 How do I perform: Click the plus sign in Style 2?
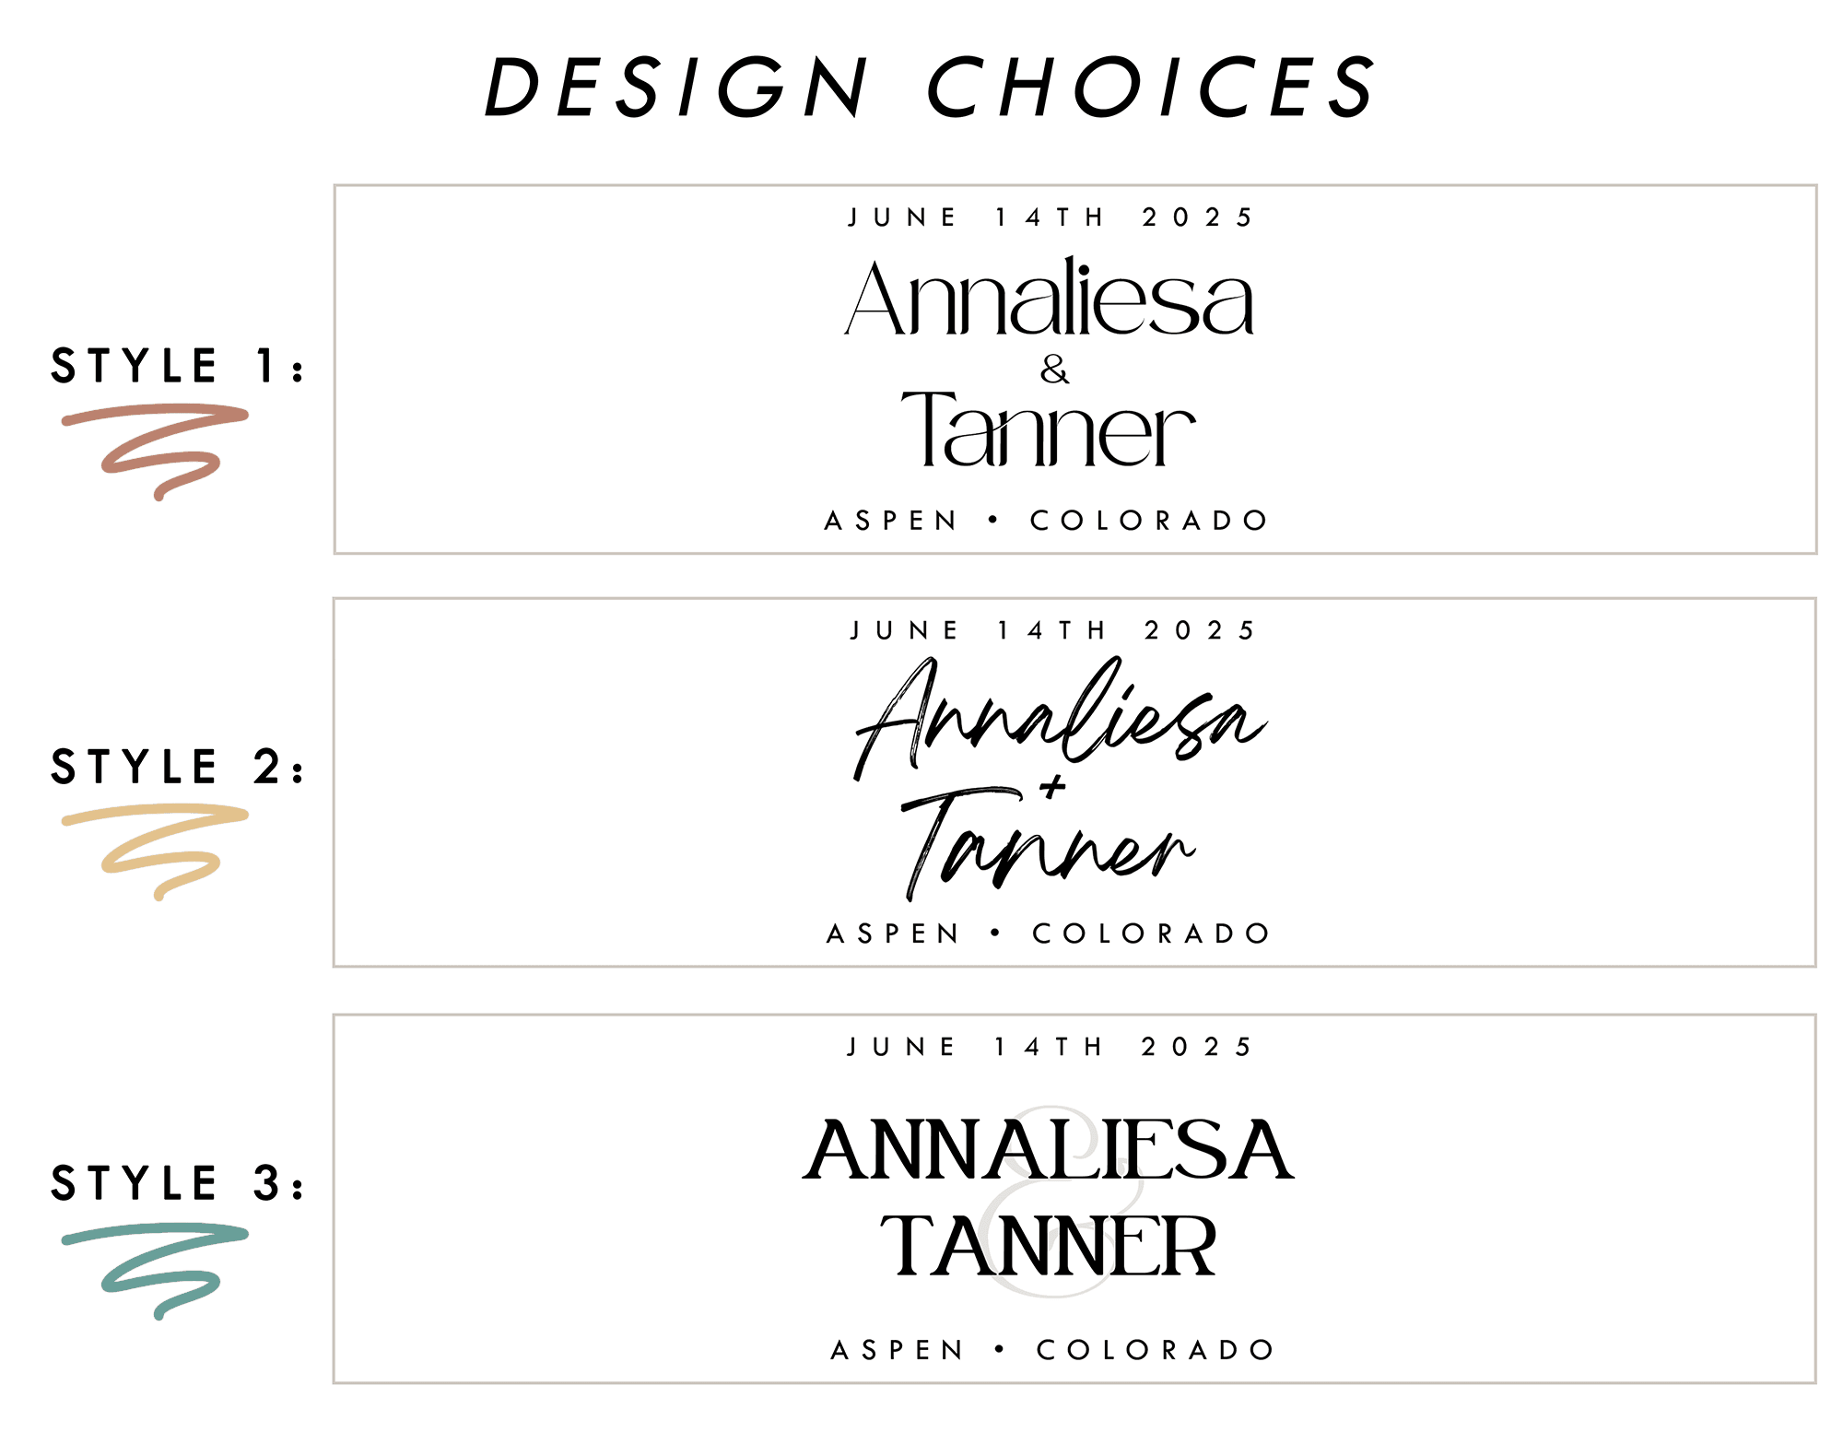tap(1052, 786)
